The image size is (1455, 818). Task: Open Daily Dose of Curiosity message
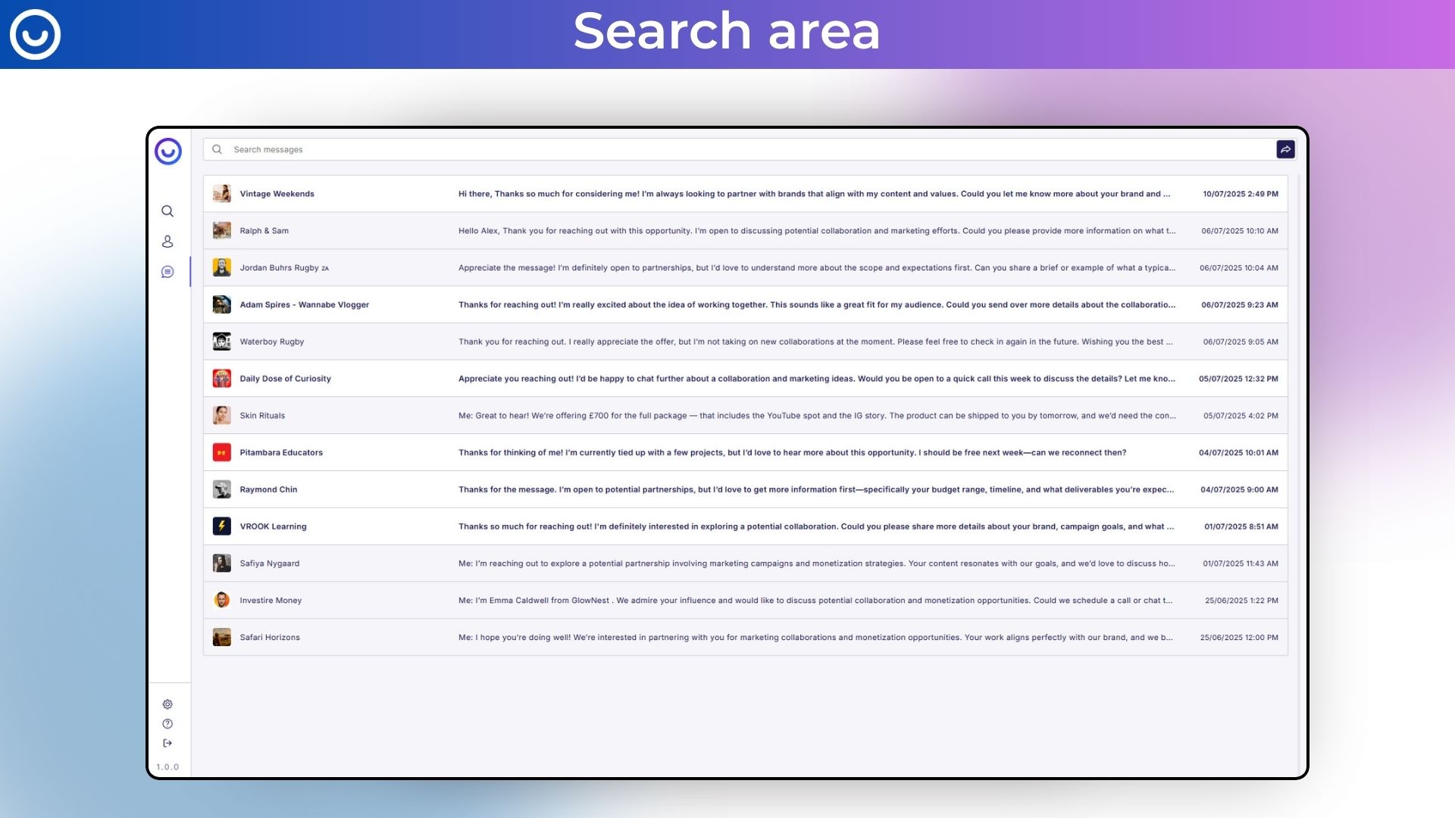(x=286, y=379)
